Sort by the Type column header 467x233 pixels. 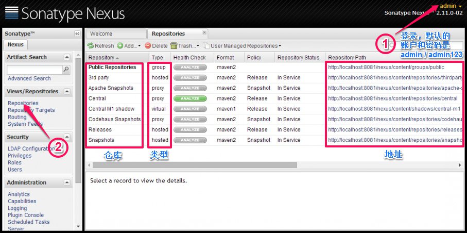coord(160,58)
